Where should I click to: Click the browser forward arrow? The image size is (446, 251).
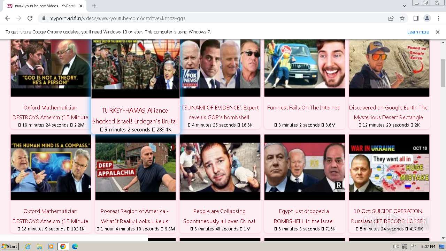point(19,18)
